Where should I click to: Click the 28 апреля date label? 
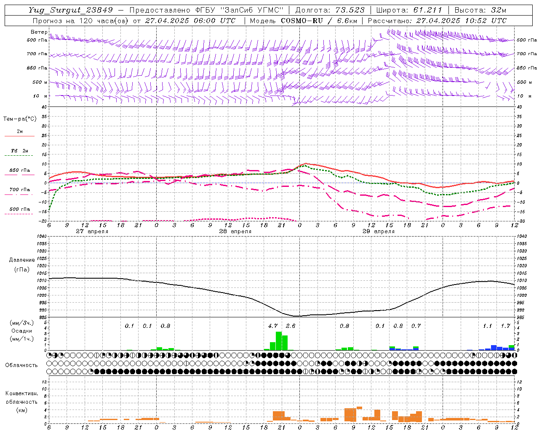click(235, 231)
